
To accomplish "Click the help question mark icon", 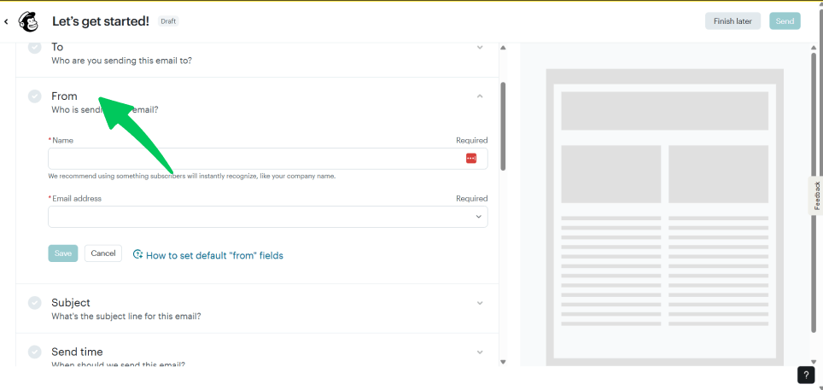I will coord(806,375).
